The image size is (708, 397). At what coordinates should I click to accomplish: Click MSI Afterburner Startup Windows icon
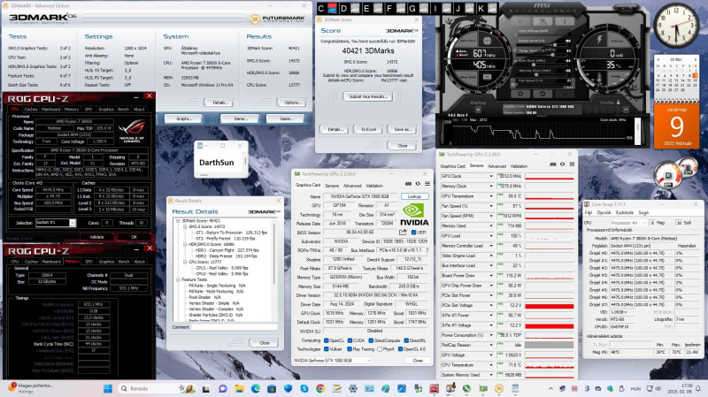478,110
